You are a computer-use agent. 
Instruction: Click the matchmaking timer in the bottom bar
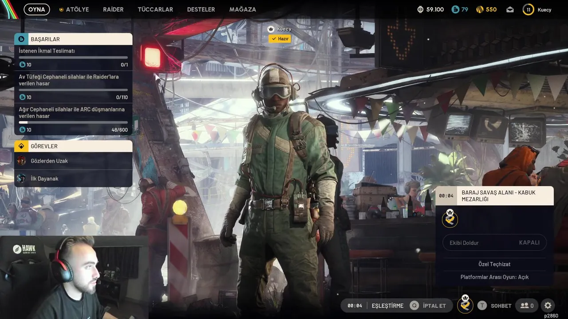point(355,306)
